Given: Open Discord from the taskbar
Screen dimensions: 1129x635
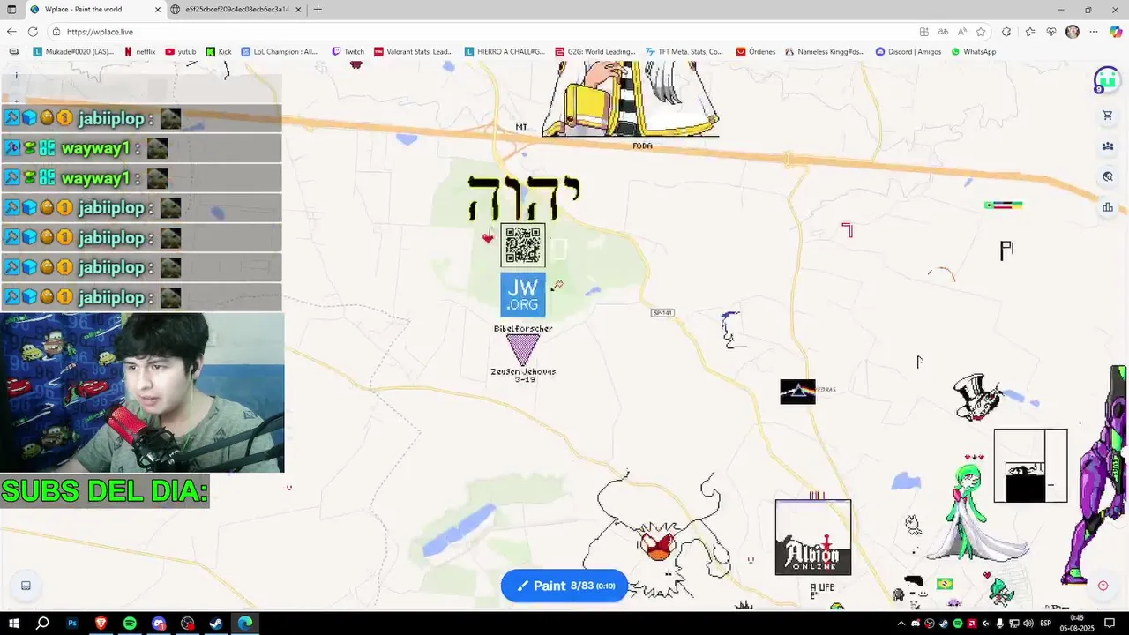Looking at the screenshot, I should pos(159,624).
